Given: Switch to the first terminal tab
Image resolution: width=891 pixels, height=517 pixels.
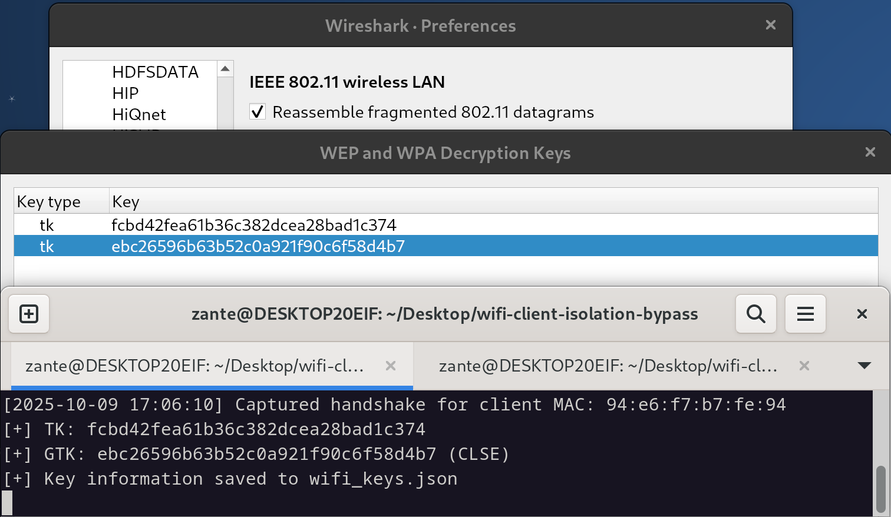Looking at the screenshot, I should tap(194, 366).
